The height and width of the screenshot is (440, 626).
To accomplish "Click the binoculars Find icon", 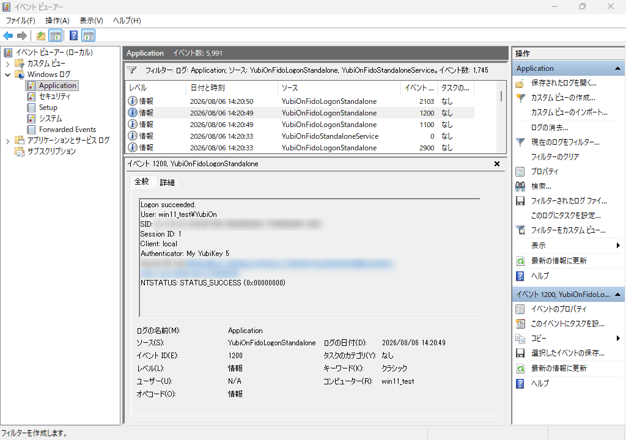I will 520,186.
